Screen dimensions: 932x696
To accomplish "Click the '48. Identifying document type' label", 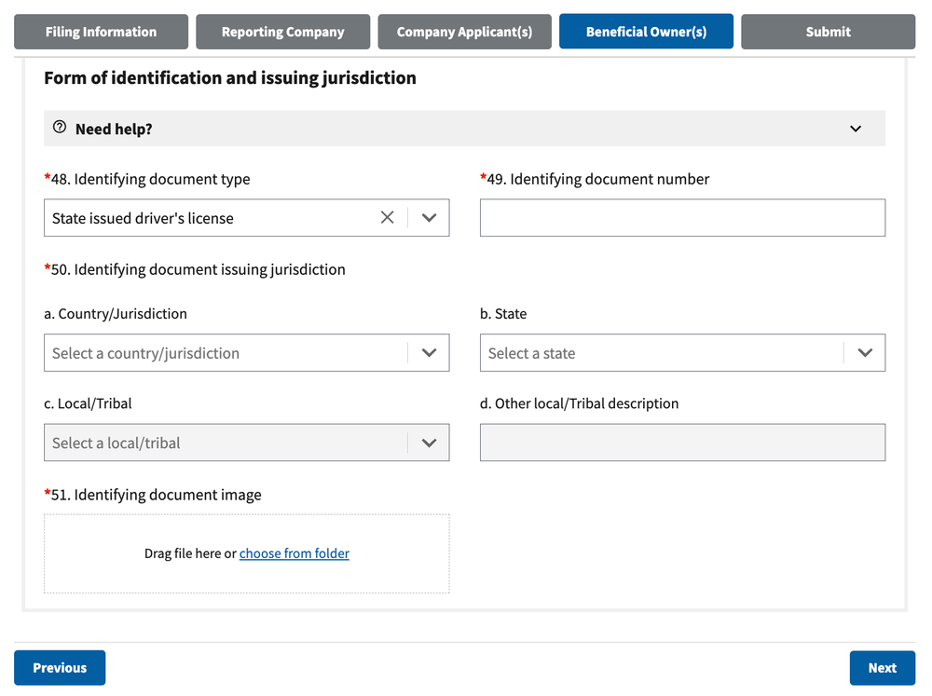I will coord(147,179).
